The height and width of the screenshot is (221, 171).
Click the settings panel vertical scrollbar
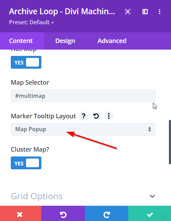click(x=170, y=142)
